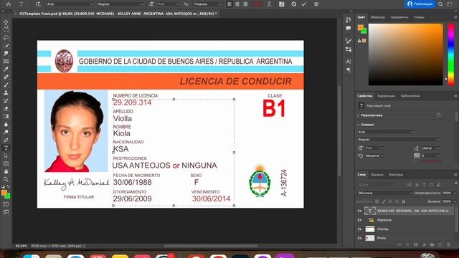Toggle the layer filter switch

456,183
